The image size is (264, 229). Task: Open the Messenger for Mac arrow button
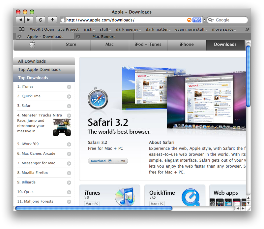(x=69, y=163)
